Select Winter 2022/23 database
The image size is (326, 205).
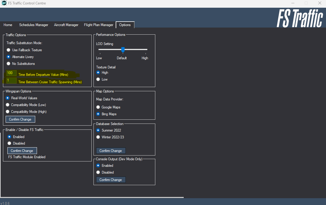coord(98,137)
